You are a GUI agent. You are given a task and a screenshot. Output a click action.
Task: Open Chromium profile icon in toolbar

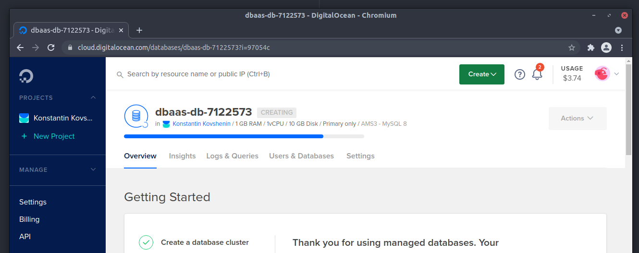click(x=606, y=48)
